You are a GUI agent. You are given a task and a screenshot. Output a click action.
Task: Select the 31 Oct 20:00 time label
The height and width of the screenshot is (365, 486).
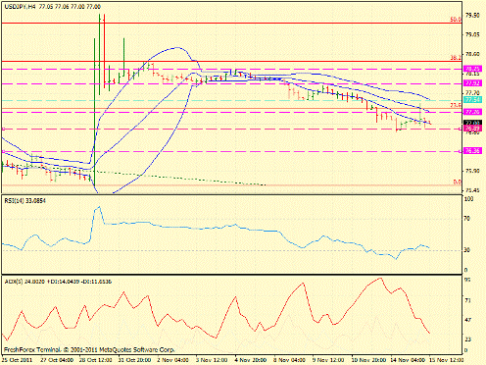pos(134,360)
